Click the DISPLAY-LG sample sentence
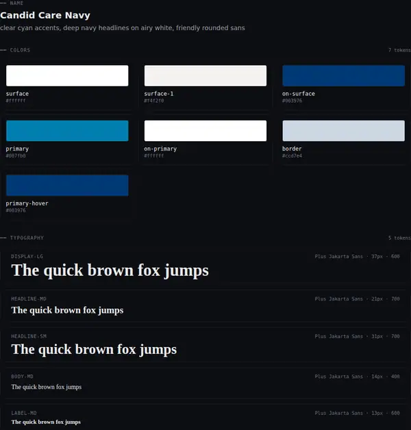Screen dimensions: 411x430 click(110, 270)
